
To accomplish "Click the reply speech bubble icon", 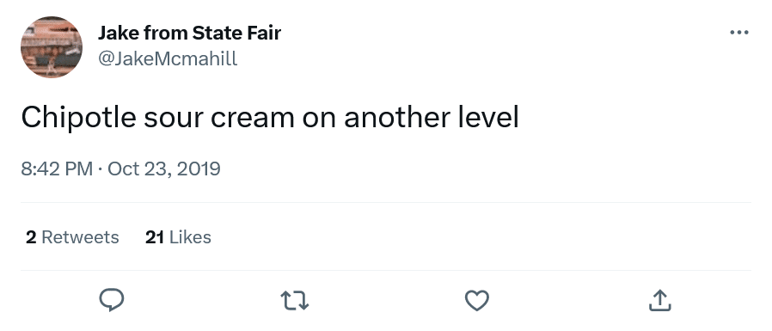I will [112, 300].
